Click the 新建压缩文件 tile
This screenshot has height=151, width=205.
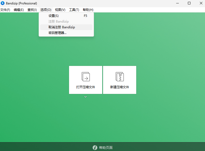pyautogui.click(x=120, y=80)
